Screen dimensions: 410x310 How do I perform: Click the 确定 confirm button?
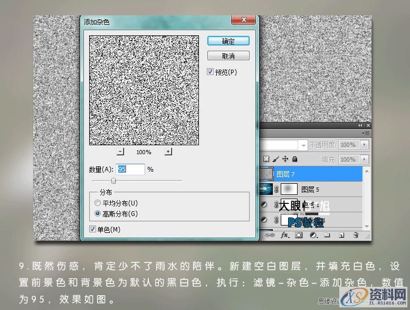pos(228,41)
